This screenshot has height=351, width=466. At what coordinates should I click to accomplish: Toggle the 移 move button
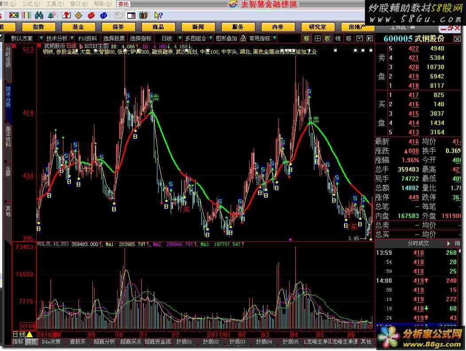coord(349,38)
